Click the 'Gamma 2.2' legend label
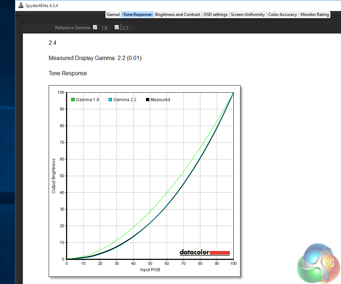The height and width of the screenshot is (284, 341). pyautogui.click(x=125, y=99)
